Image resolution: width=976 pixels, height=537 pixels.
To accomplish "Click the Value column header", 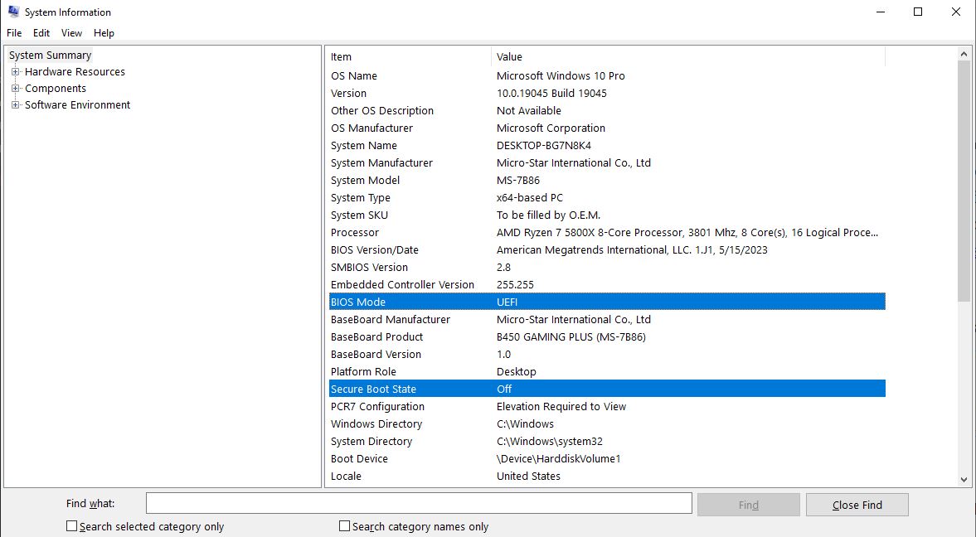I will coord(687,56).
